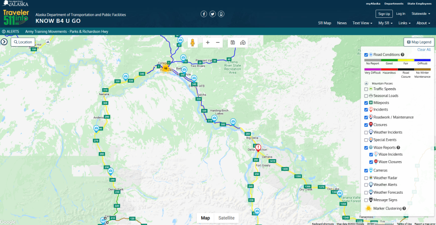The image size is (436, 225).
Task: Click the Hazardous red color swatch
Action: click(389, 69)
